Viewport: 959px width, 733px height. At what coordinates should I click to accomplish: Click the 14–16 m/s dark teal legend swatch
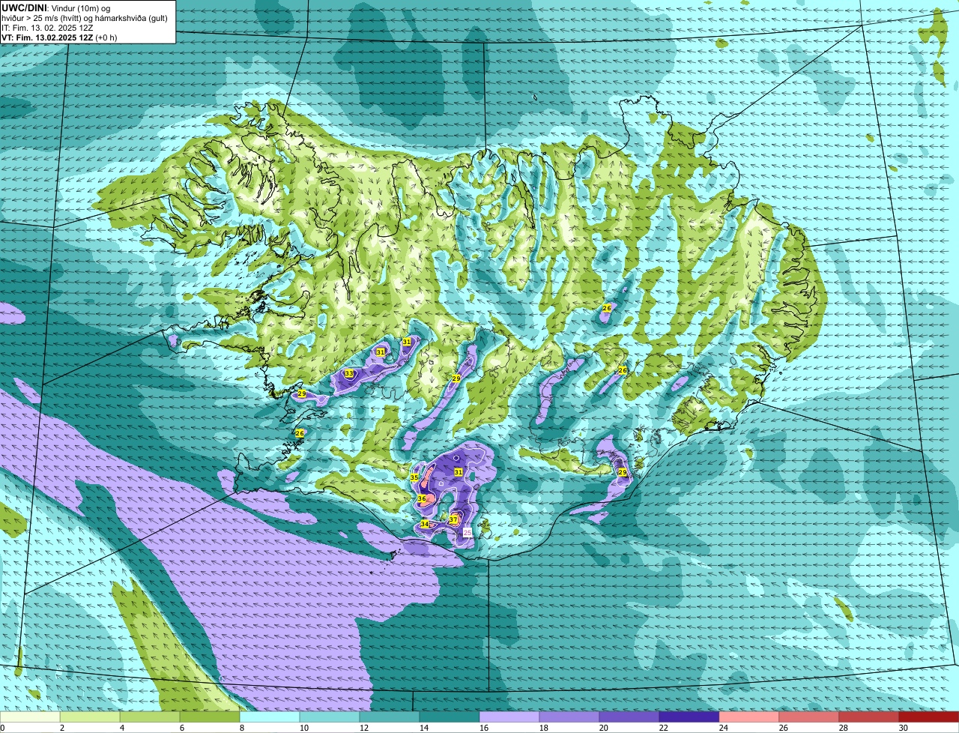click(450, 717)
